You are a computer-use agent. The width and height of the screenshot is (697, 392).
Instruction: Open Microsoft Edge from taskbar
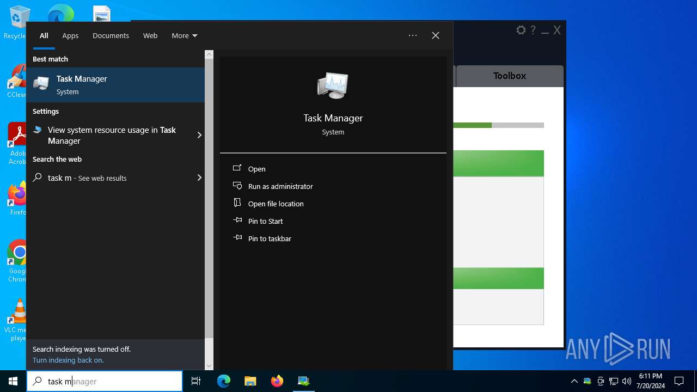coord(224,381)
